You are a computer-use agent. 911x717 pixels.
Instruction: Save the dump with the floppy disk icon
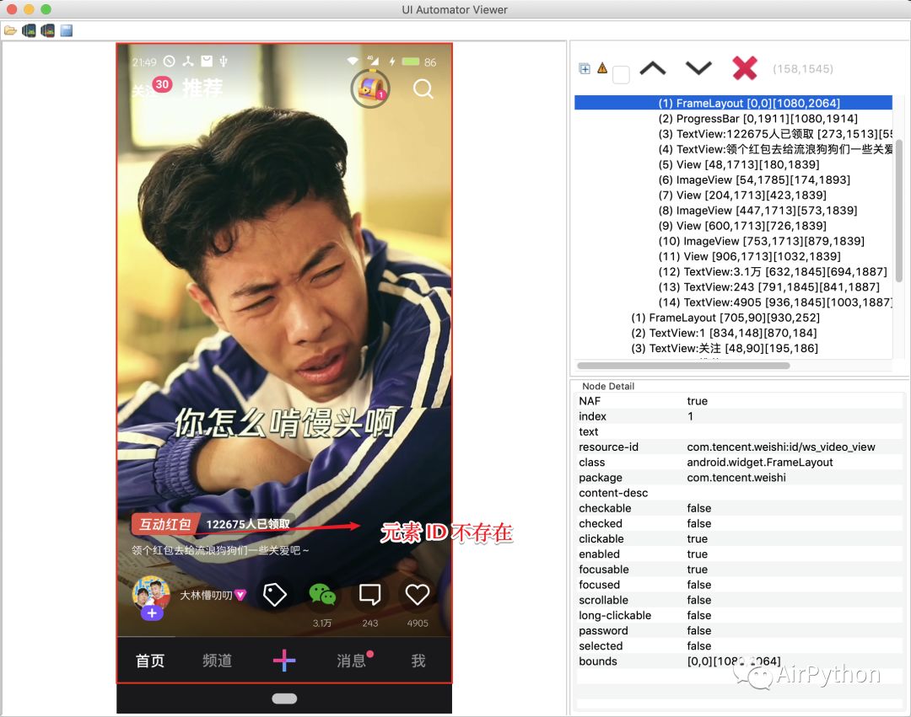pos(67,30)
